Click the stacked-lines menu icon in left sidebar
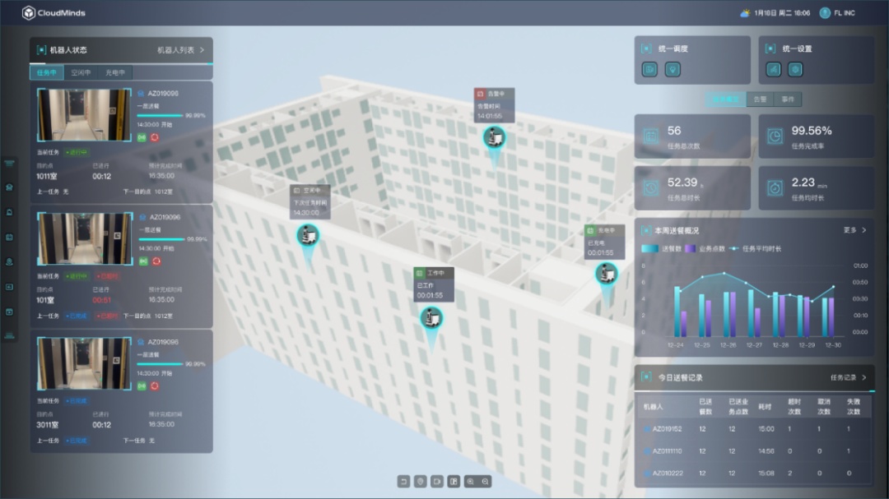 click(10, 163)
